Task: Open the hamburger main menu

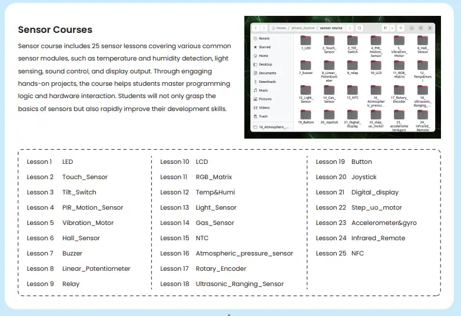Action: pos(400,28)
